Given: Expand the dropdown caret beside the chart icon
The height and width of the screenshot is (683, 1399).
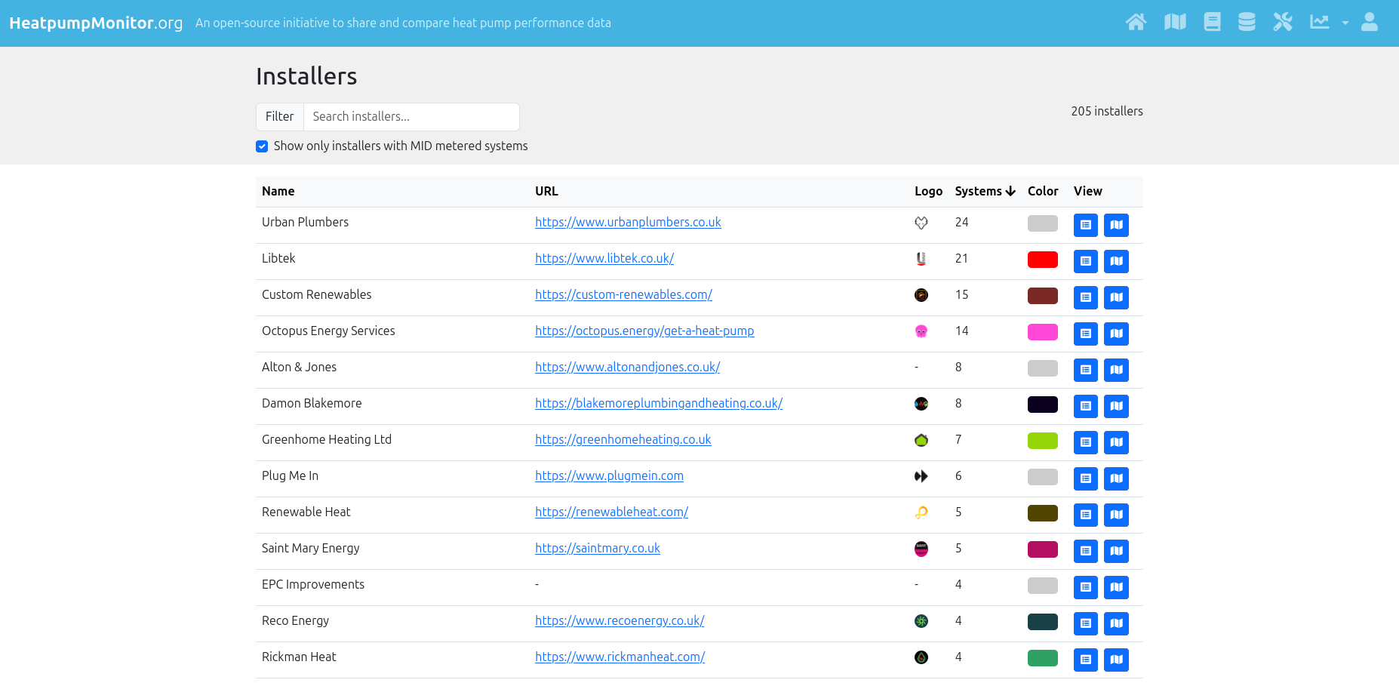Looking at the screenshot, I should pyautogui.click(x=1345, y=23).
